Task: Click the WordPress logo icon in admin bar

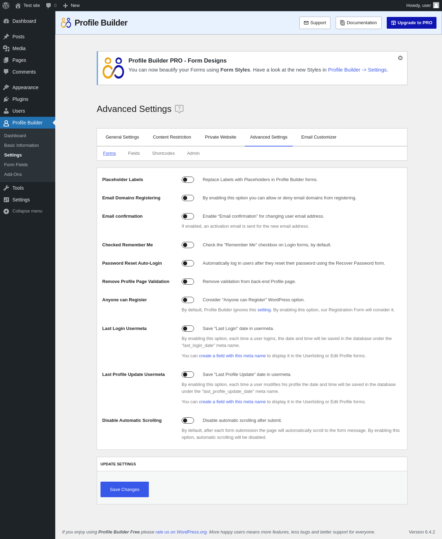Action: point(6,6)
